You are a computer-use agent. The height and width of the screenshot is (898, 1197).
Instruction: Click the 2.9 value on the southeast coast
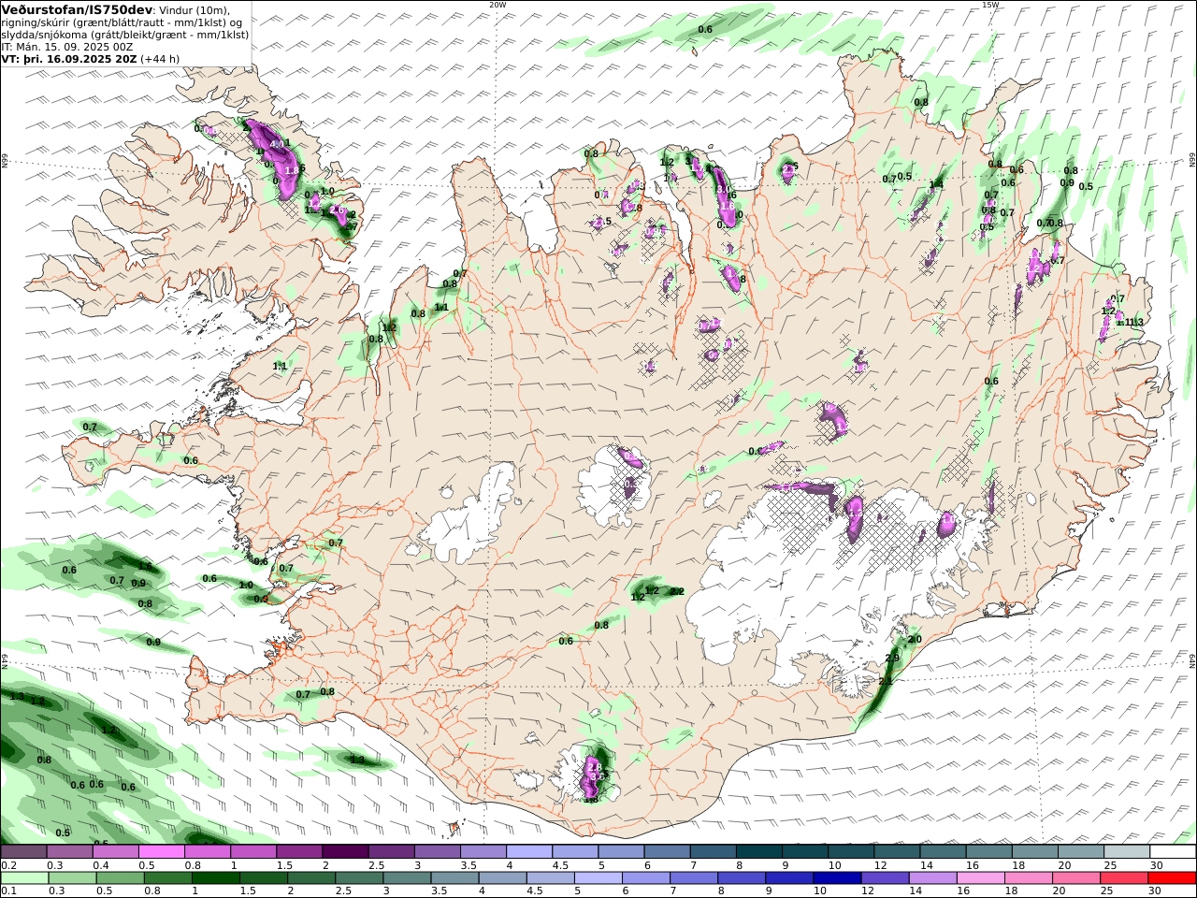tap(891, 659)
